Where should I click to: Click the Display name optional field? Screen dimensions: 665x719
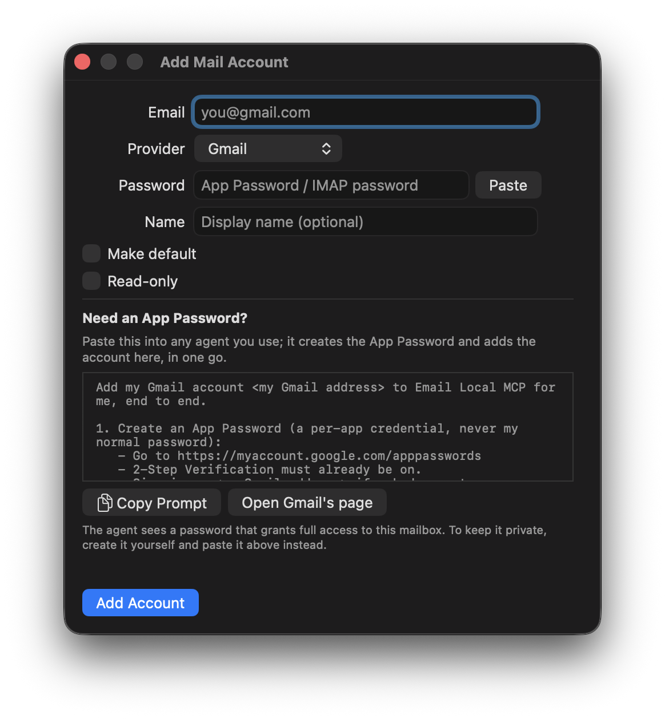click(x=366, y=221)
